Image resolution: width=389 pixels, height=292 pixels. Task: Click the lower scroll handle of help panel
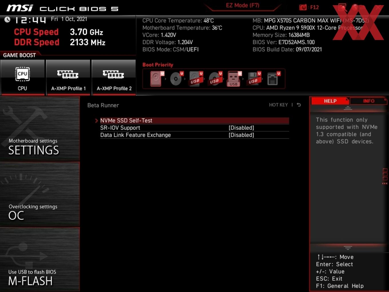tap(348, 248)
